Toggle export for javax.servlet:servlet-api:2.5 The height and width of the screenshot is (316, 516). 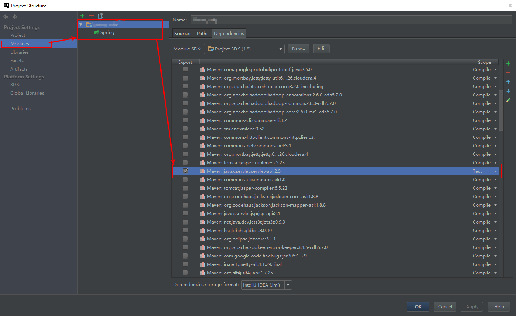pyautogui.click(x=186, y=171)
